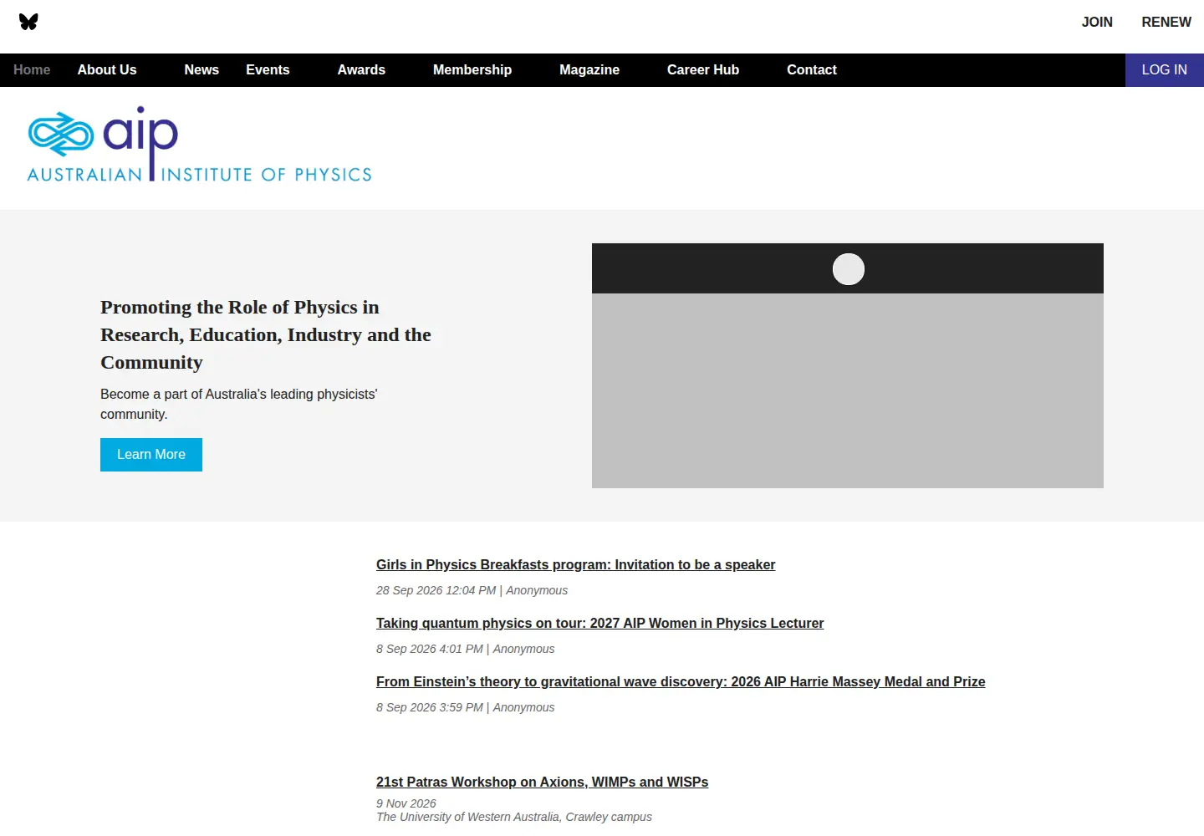Open the About Us menu
This screenshot has height=836, width=1204.
coord(107,70)
